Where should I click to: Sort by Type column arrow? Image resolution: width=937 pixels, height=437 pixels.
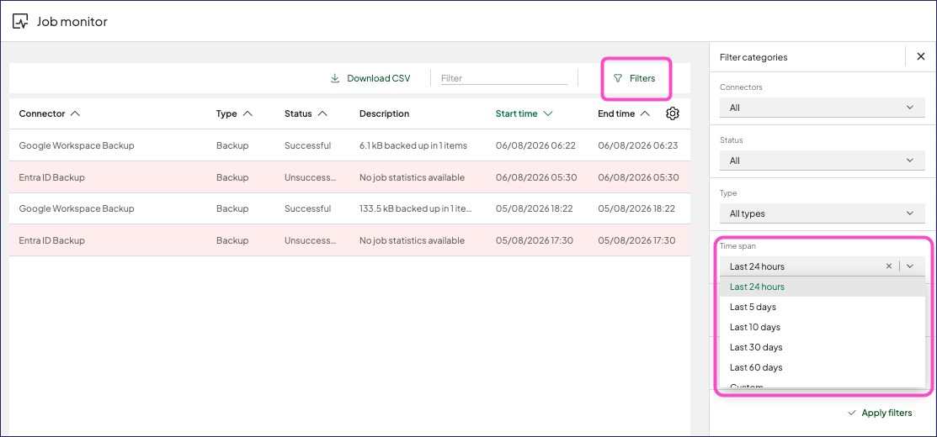point(248,113)
